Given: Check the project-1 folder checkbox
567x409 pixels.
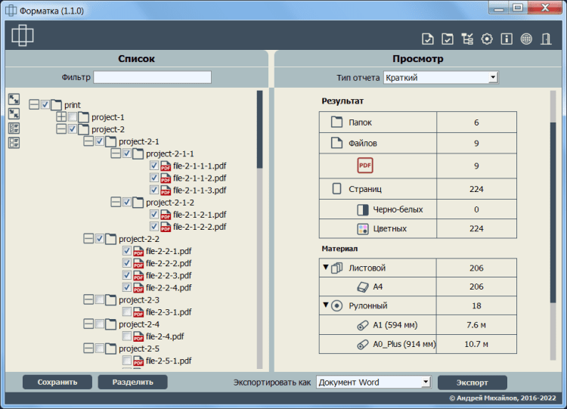Looking at the screenshot, I should coord(73,117).
